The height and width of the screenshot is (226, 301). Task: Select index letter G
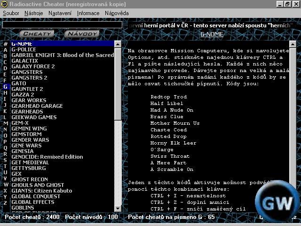5,87
